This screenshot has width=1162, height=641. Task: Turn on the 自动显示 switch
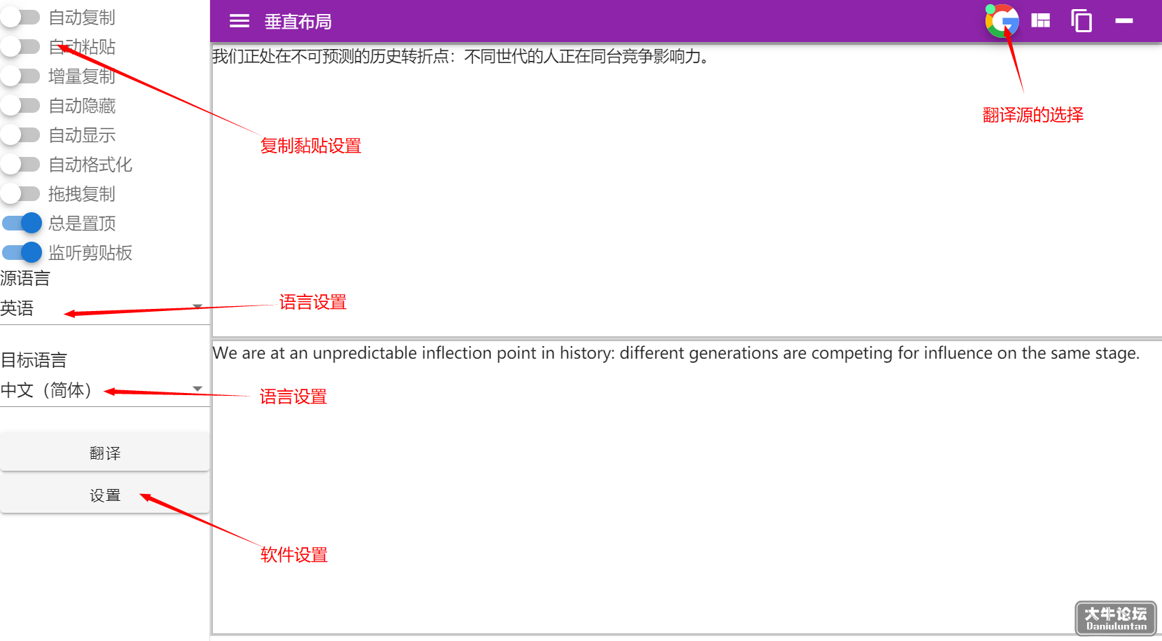pos(20,135)
